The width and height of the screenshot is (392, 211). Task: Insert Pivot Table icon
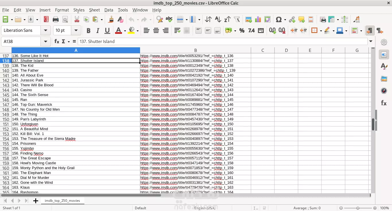tap(267, 19)
